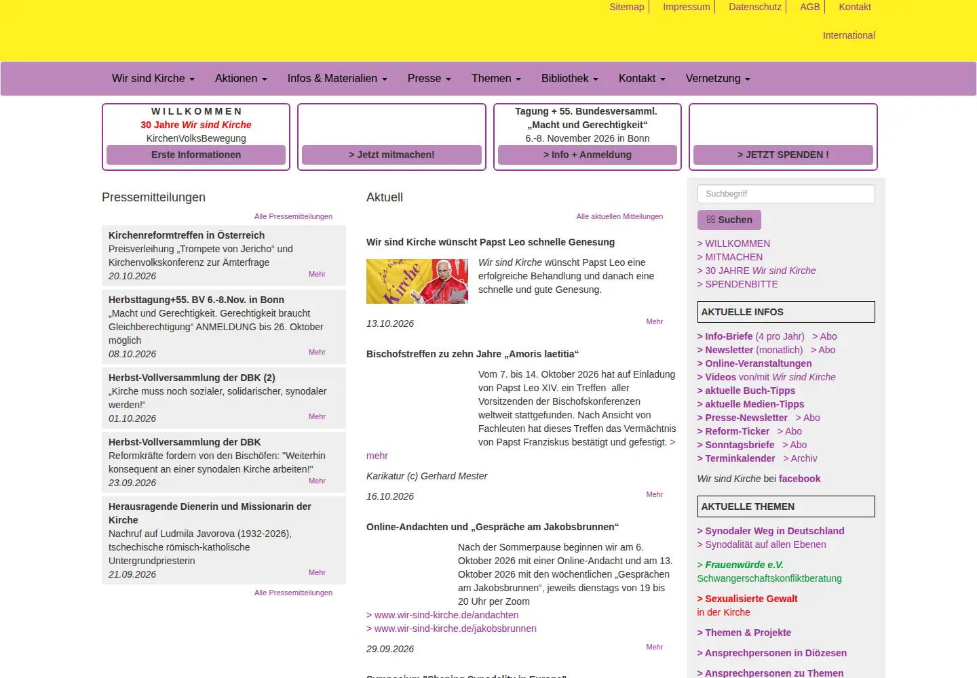
Task: Open the Impressum link
Action: coord(687,7)
